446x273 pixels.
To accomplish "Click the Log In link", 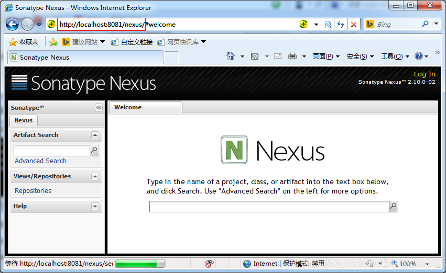I will point(425,74).
